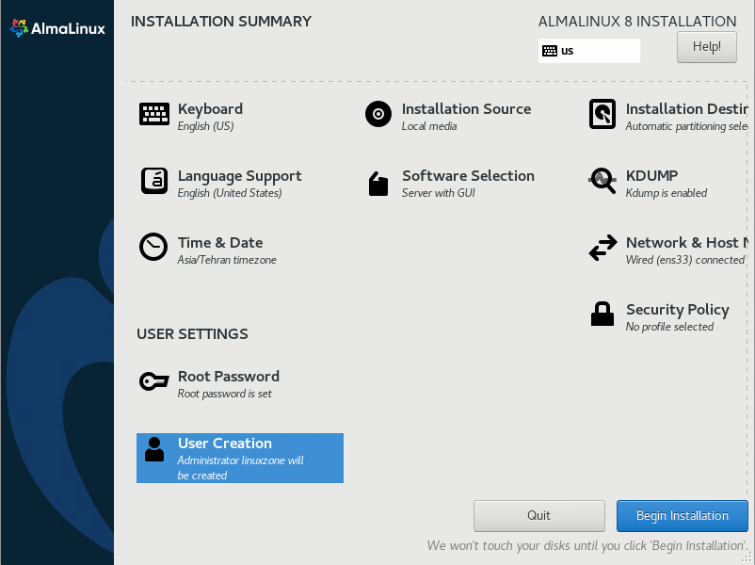Click the ALMALINUX 8 INSTALLATION heading
The image size is (755, 565).
pos(637,22)
